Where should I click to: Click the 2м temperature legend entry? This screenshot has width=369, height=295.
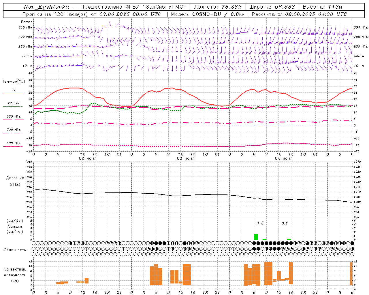(14, 90)
